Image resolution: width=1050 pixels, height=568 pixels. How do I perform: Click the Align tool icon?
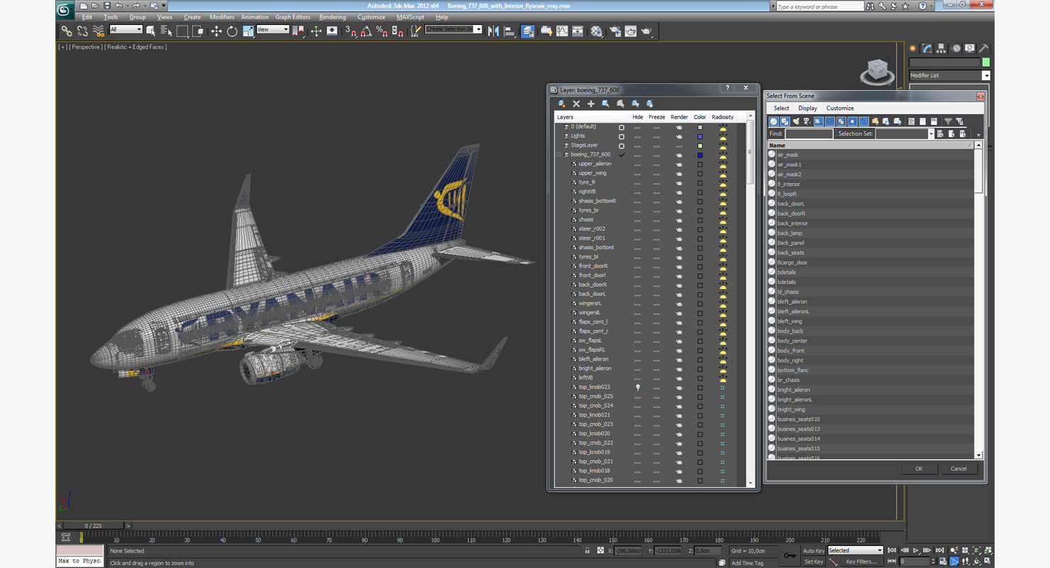(509, 31)
